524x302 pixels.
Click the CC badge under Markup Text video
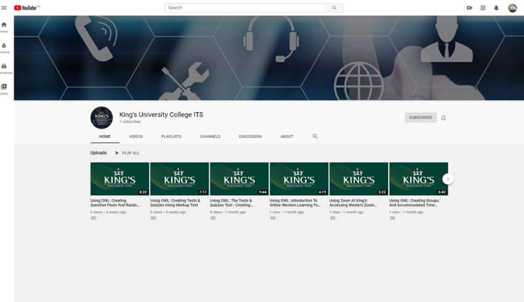pyautogui.click(x=153, y=218)
